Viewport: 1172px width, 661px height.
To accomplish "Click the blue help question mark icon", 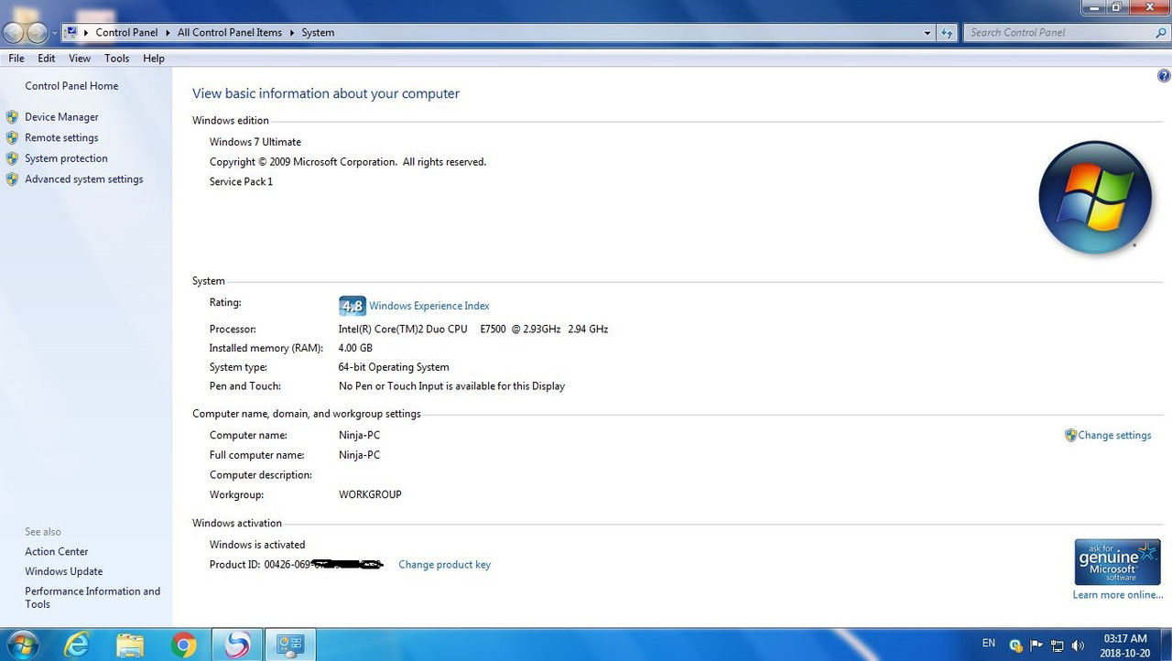I will 1164,76.
